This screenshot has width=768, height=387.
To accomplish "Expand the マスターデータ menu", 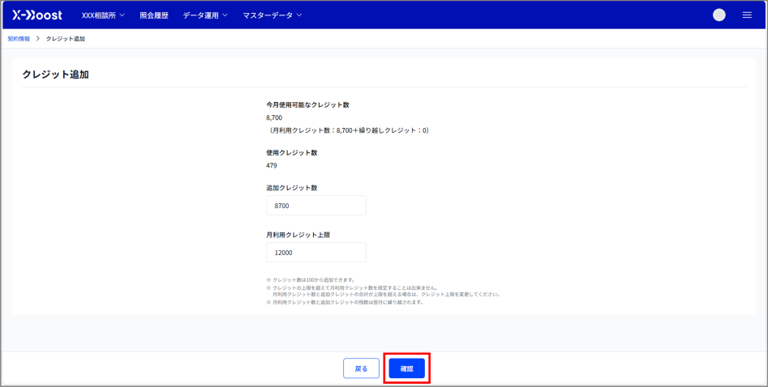I will click(x=272, y=15).
